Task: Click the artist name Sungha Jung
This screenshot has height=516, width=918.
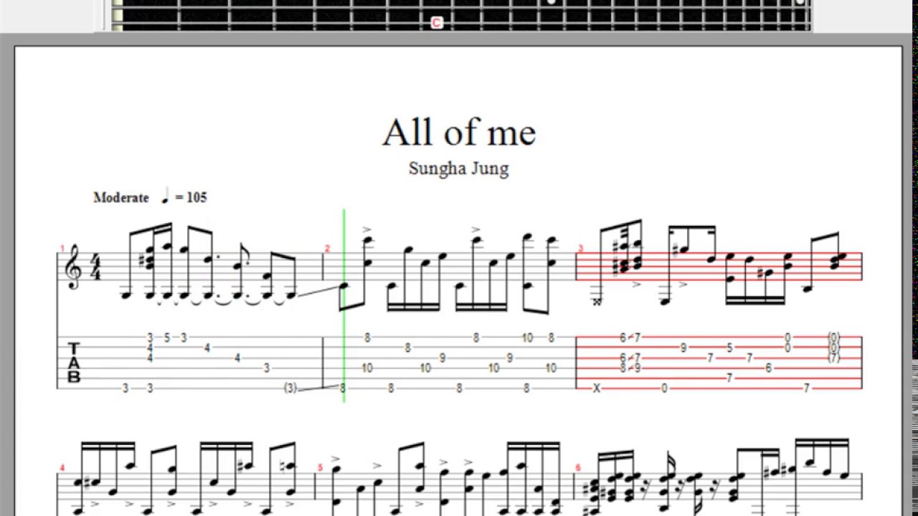Action: coord(459,169)
